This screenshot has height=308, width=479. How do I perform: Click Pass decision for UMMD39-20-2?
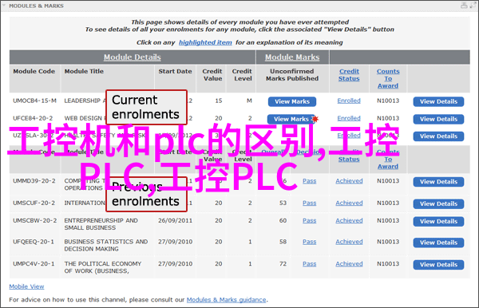tap(310, 181)
